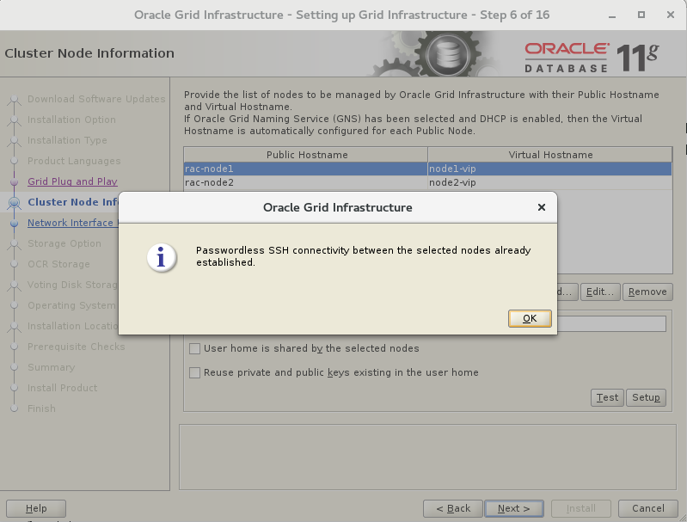687x522 pixels.
Task: Toggle User home is shared by selected nodes
Action: click(194, 348)
